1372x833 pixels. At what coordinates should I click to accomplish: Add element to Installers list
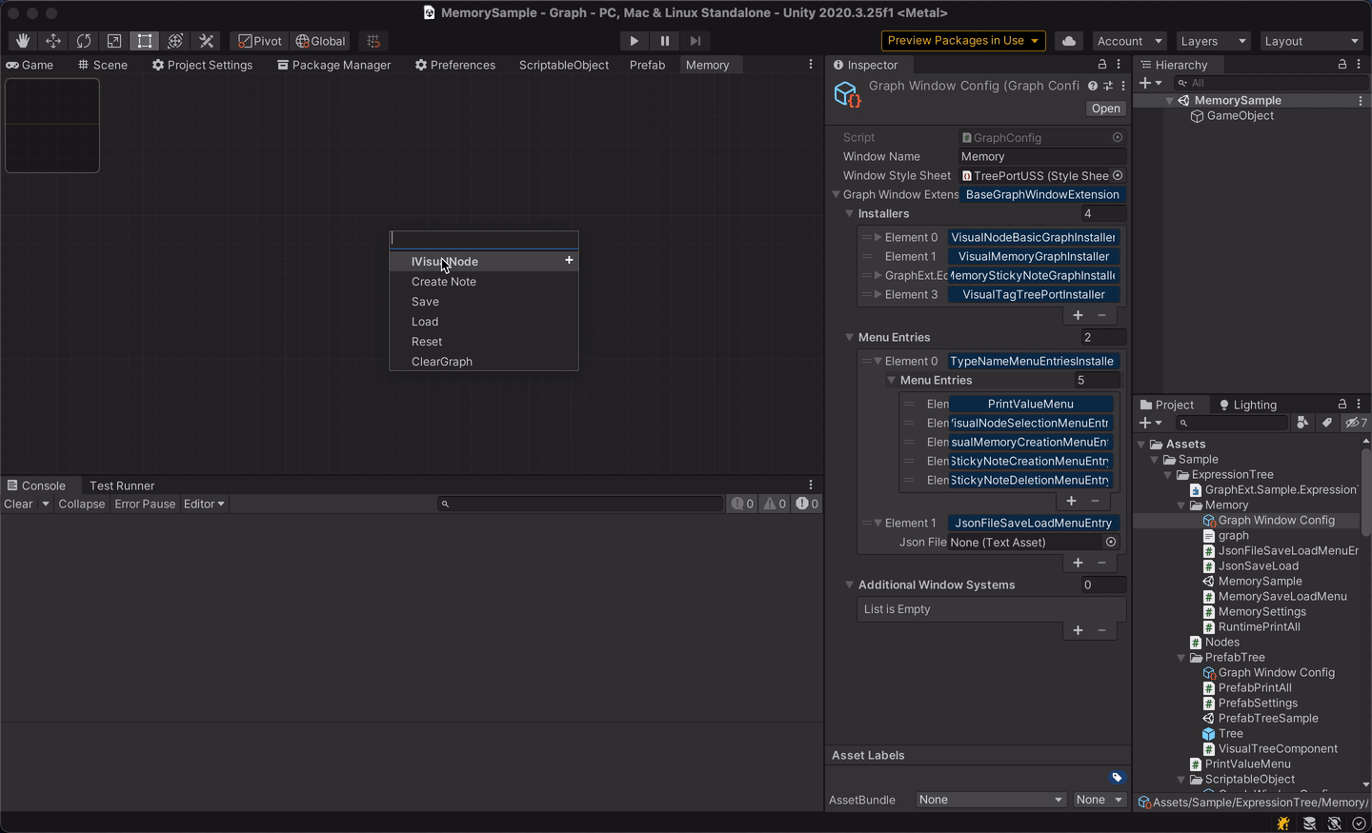click(x=1078, y=315)
